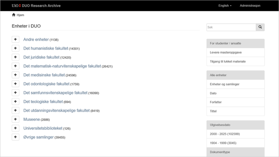Open Museene link
Image resolution: width=279 pixels, height=157 pixels.
click(x=31, y=120)
